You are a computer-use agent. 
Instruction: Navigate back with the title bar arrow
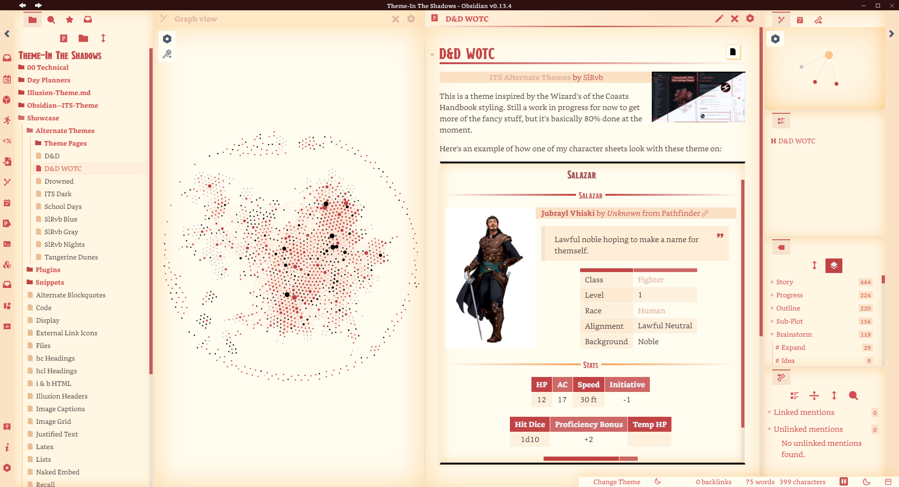click(22, 5)
